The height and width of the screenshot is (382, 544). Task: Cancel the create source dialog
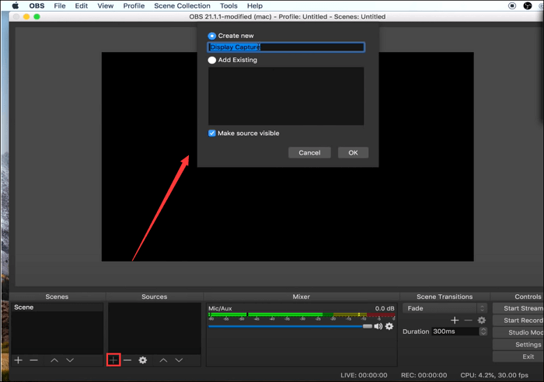click(x=309, y=153)
